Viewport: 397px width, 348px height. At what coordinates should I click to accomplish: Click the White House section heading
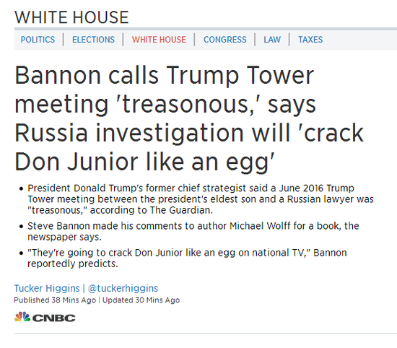coord(71,17)
